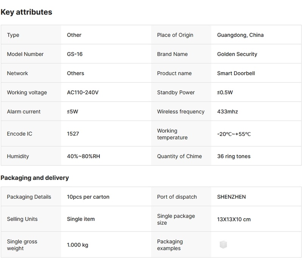
Task: Click the Alarm current label
Action: 24,111
